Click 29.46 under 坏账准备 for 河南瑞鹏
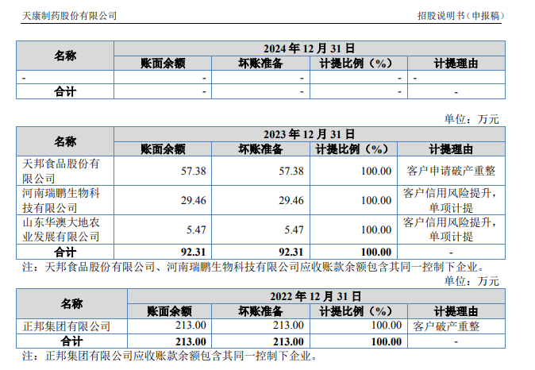Viewport: 535px width, 370px height. [291, 200]
